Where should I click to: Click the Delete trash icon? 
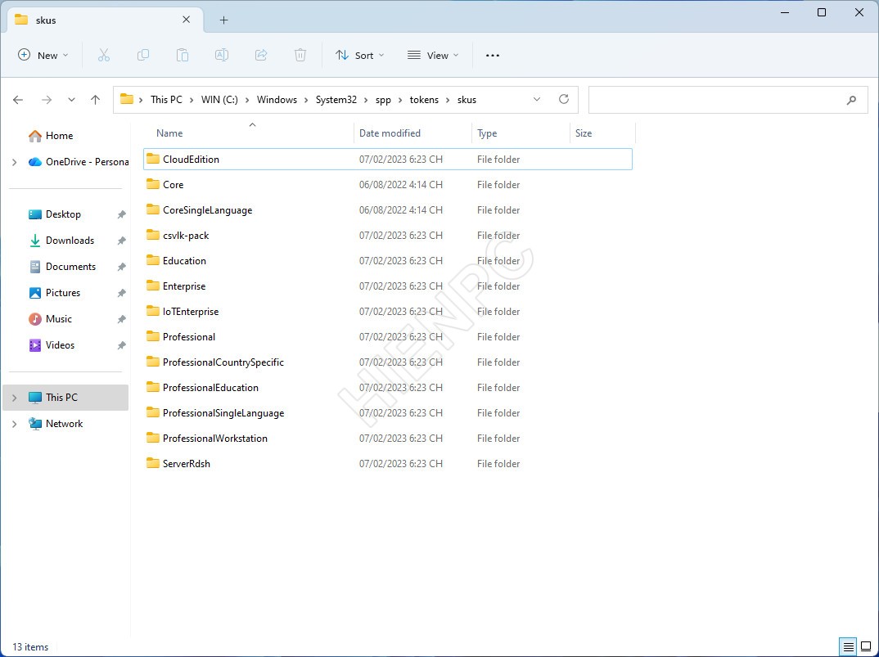(300, 55)
